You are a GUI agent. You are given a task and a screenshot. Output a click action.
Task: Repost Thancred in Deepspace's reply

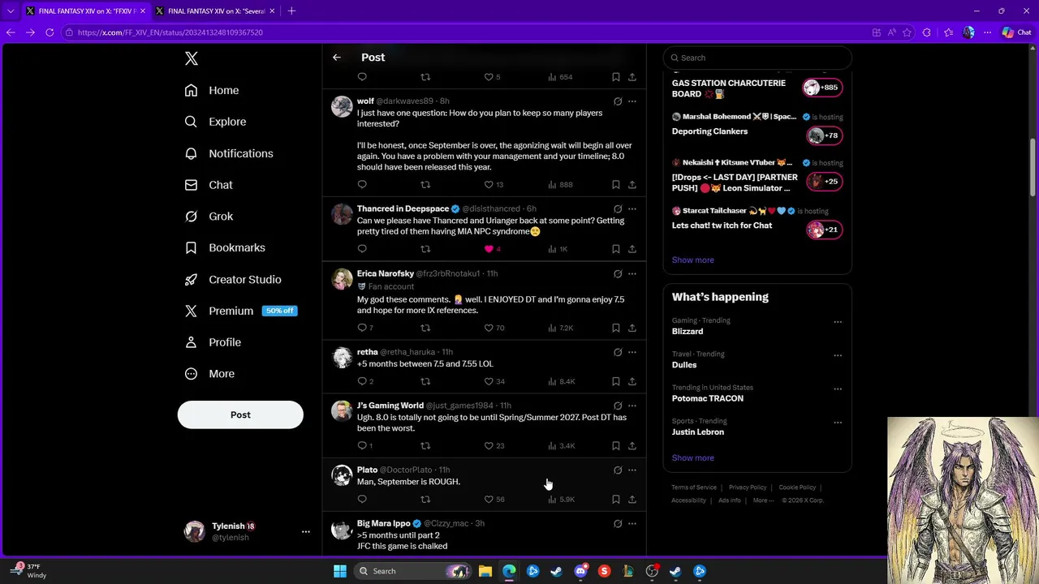click(x=425, y=249)
